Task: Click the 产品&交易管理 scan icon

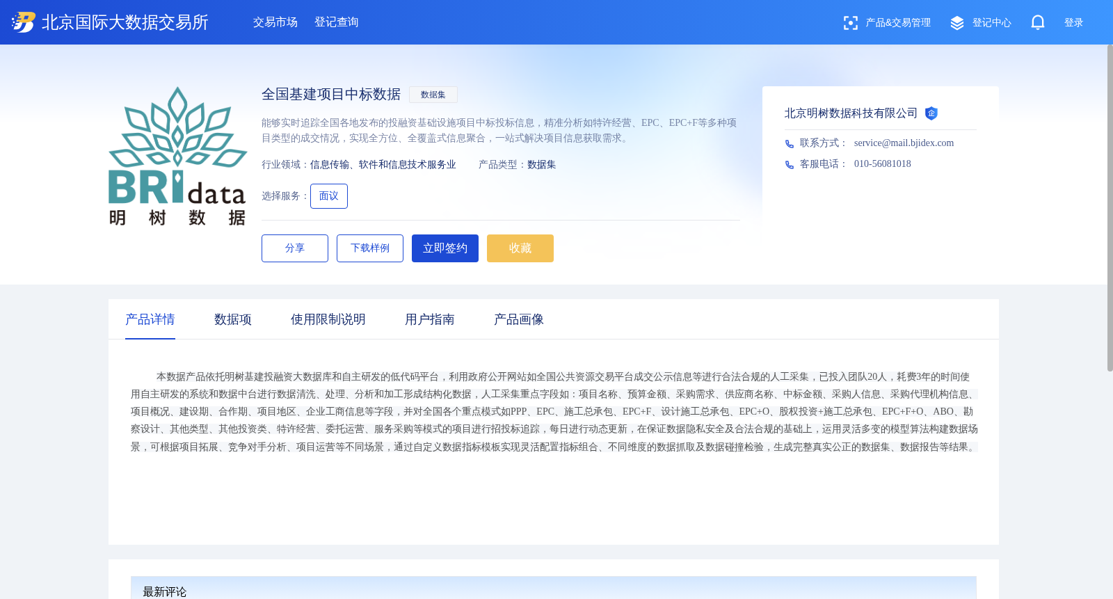Action: click(x=850, y=23)
